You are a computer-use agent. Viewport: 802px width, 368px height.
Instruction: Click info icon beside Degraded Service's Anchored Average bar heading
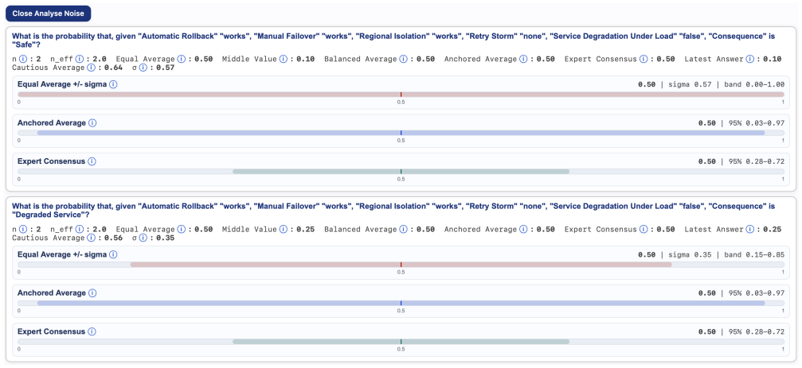point(92,293)
